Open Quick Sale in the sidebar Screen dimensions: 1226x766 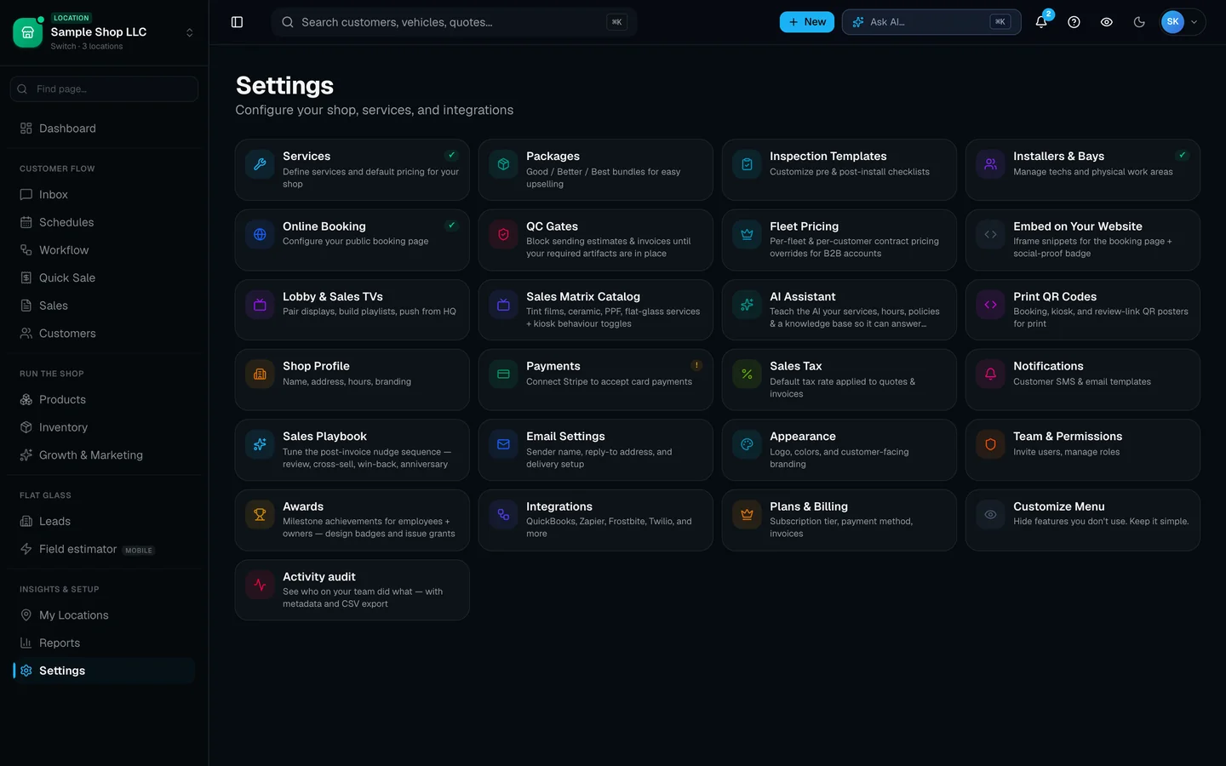click(104, 277)
